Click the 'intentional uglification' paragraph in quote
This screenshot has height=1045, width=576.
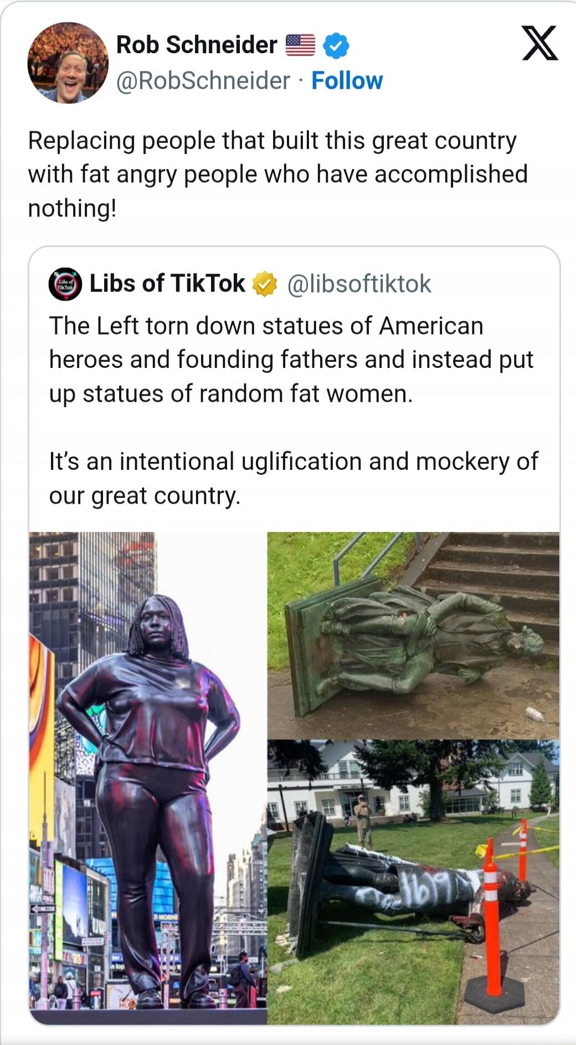294,478
